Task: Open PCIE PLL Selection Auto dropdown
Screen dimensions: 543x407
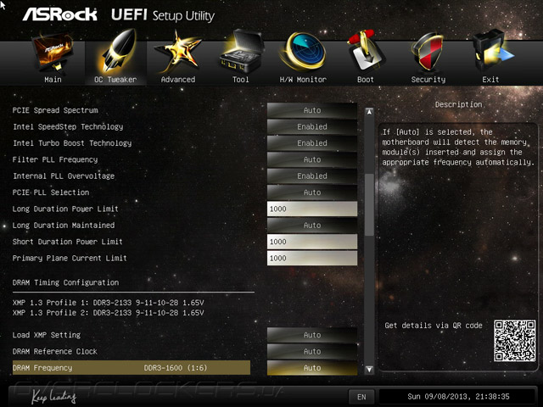Action: pos(312,192)
